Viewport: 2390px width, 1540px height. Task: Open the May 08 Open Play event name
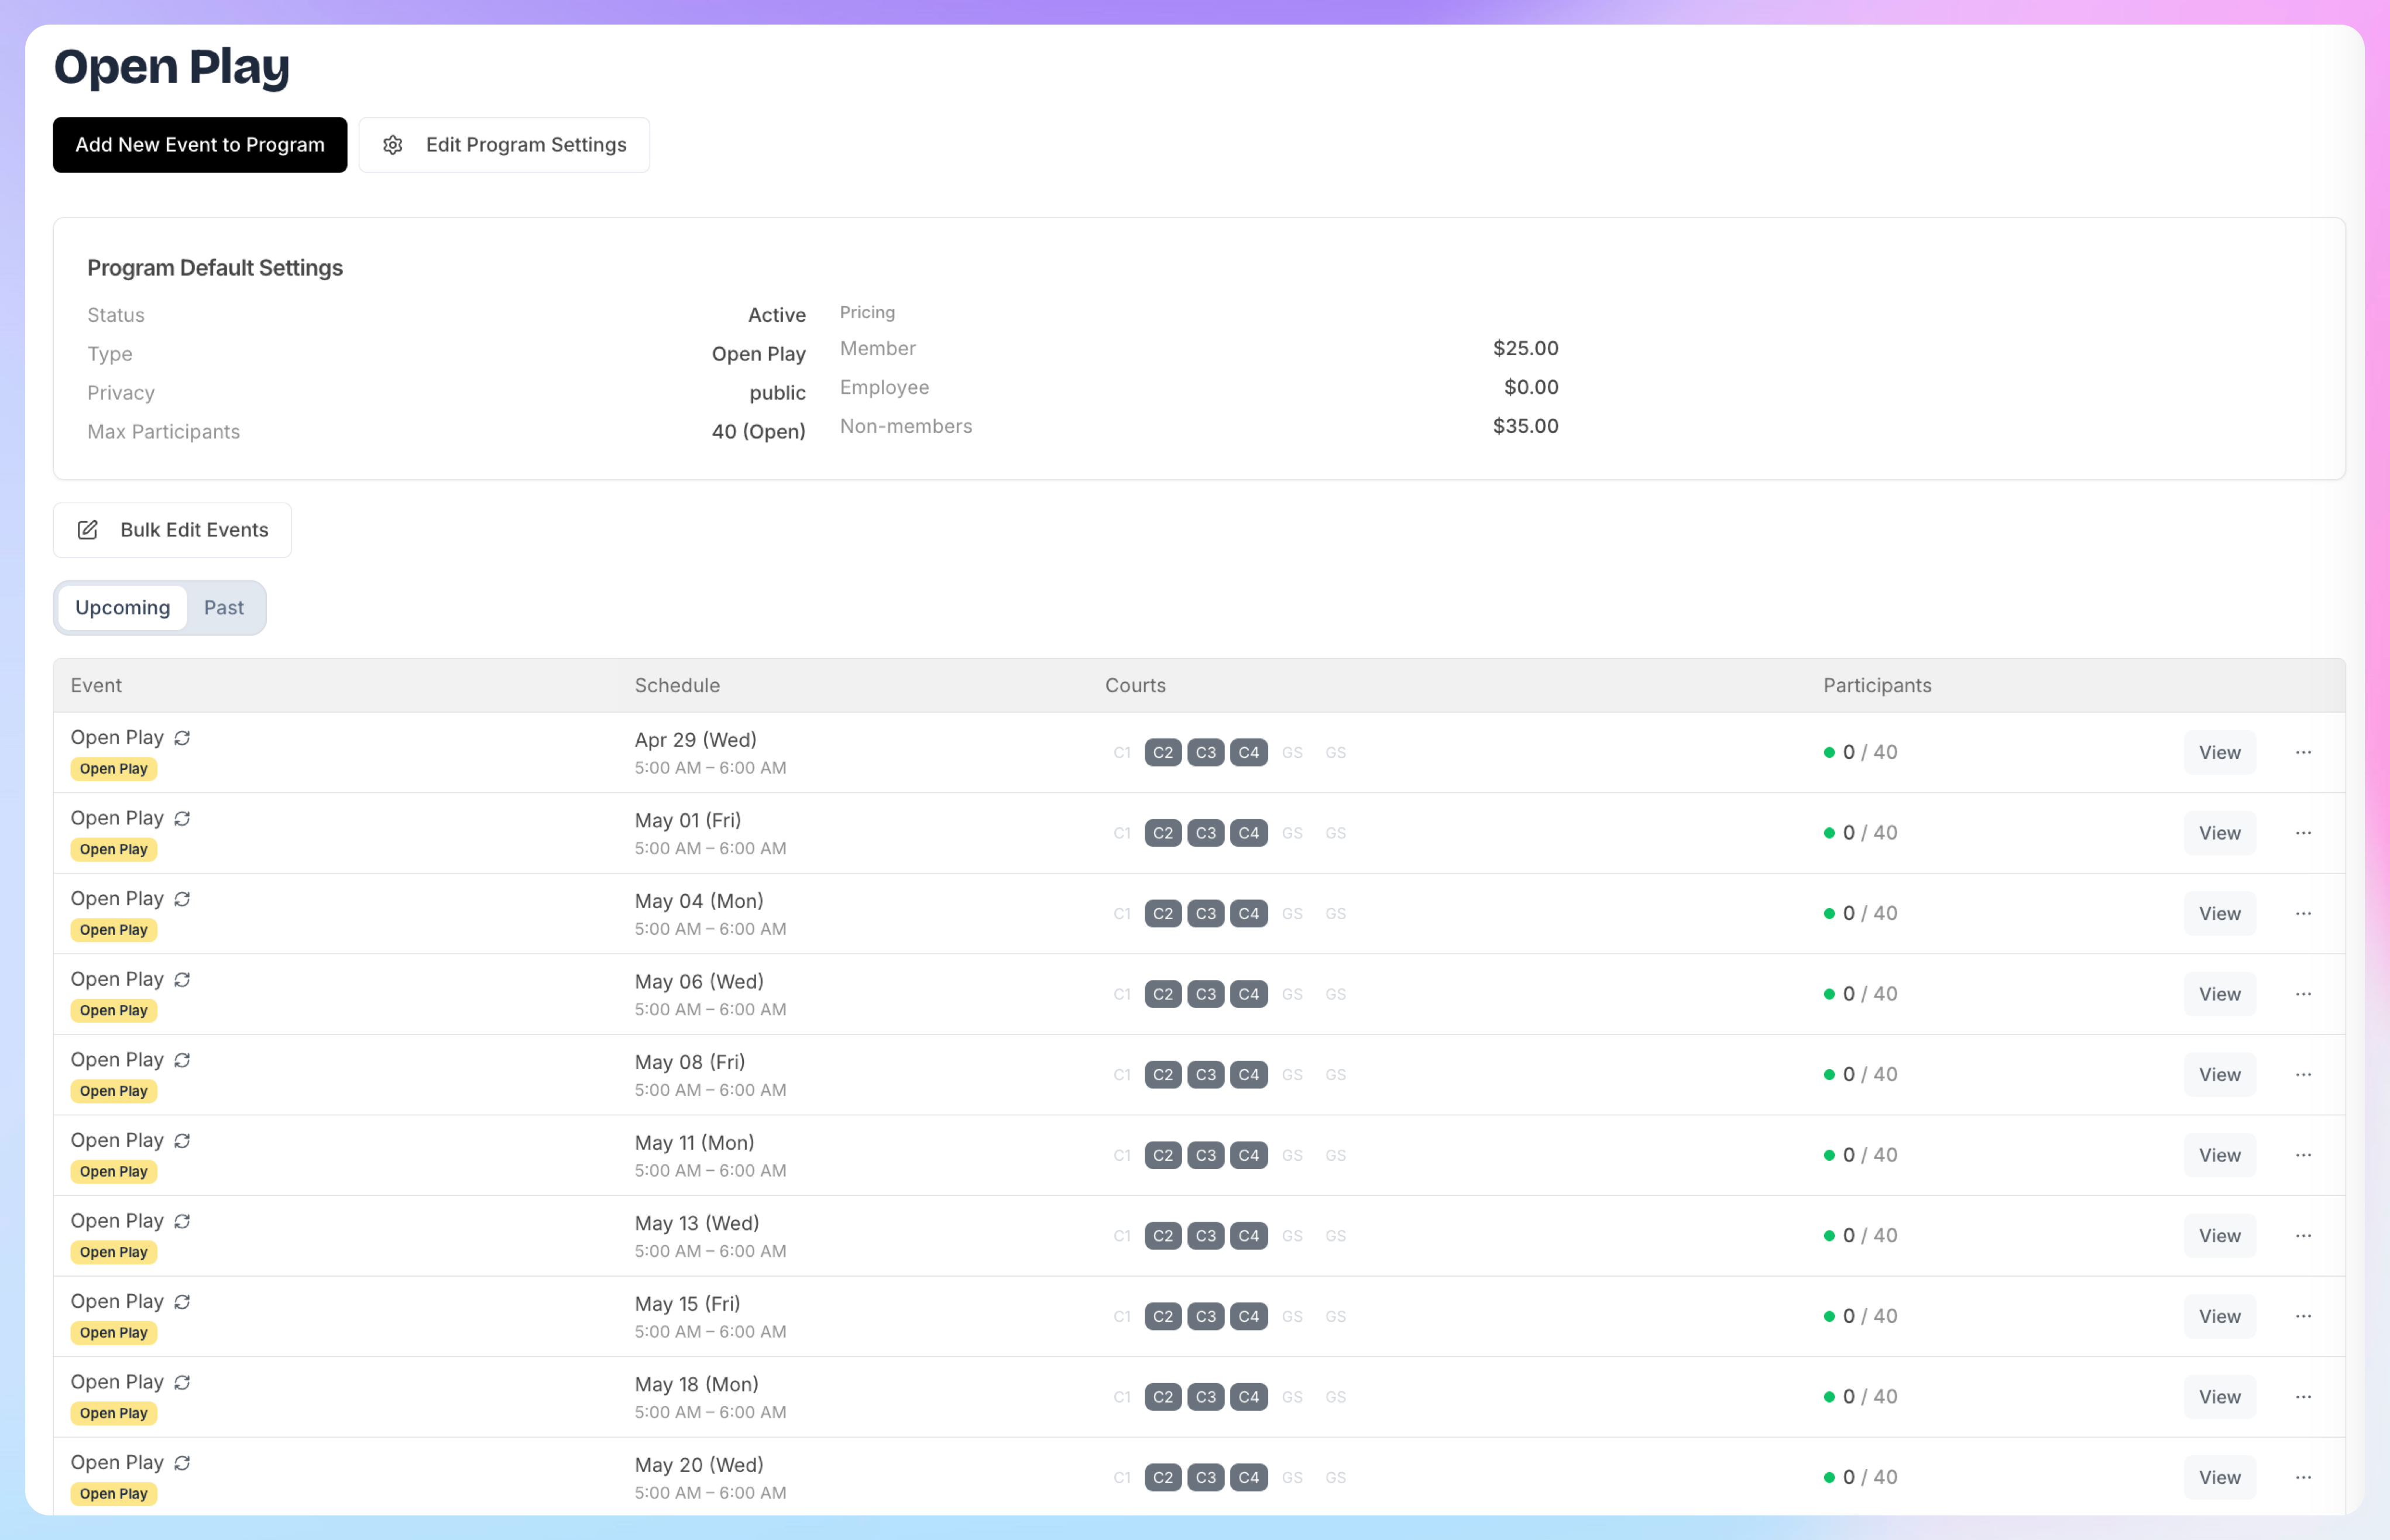117,1060
